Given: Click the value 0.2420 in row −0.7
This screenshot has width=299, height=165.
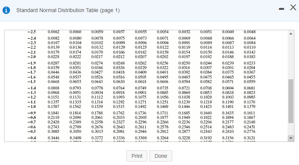Looking at the screenshot, I should 54,122.
